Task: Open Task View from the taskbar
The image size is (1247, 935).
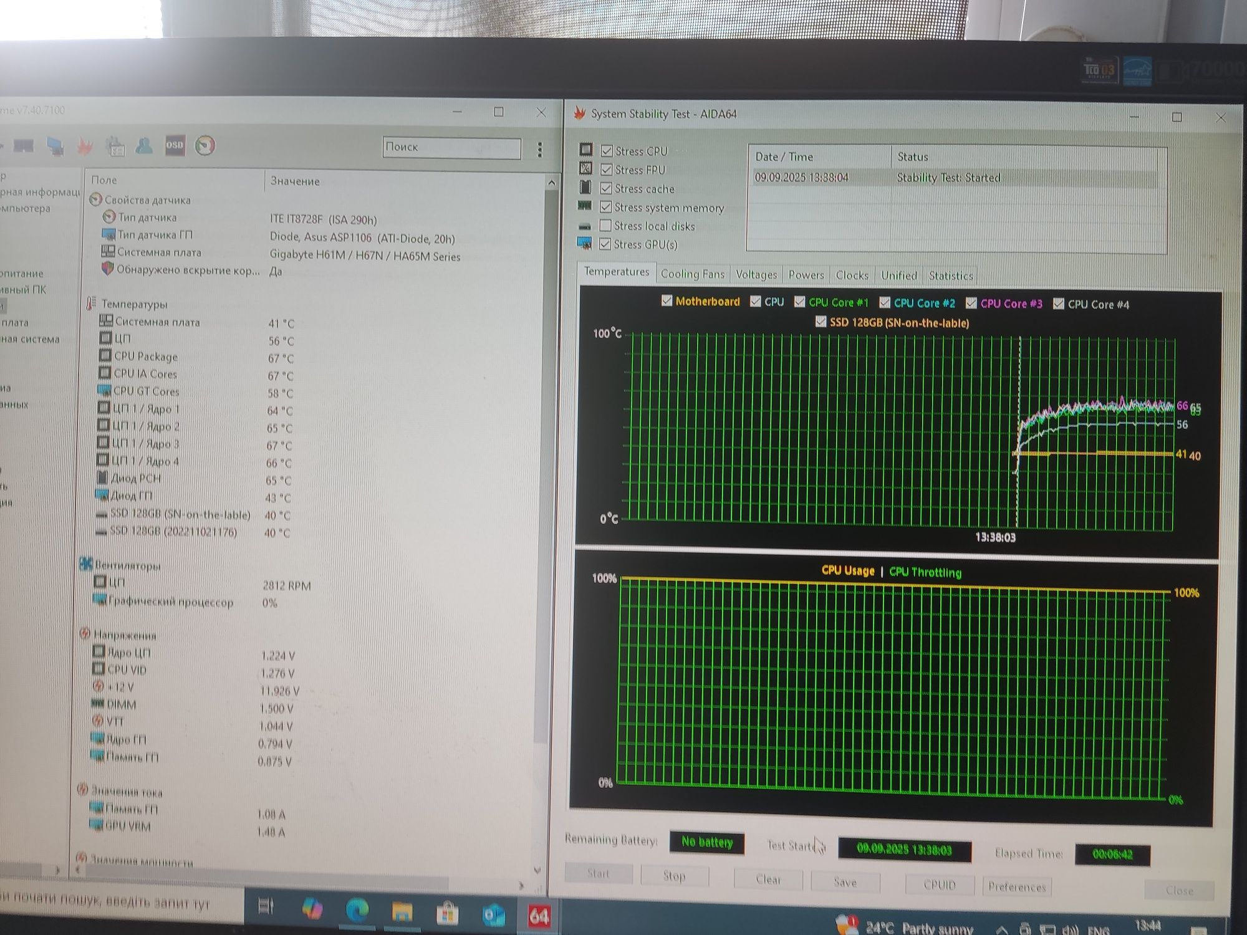Action: (x=266, y=907)
